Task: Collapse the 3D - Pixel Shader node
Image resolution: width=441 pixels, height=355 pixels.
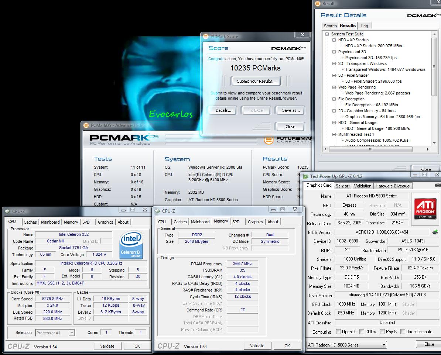Action: (x=334, y=75)
